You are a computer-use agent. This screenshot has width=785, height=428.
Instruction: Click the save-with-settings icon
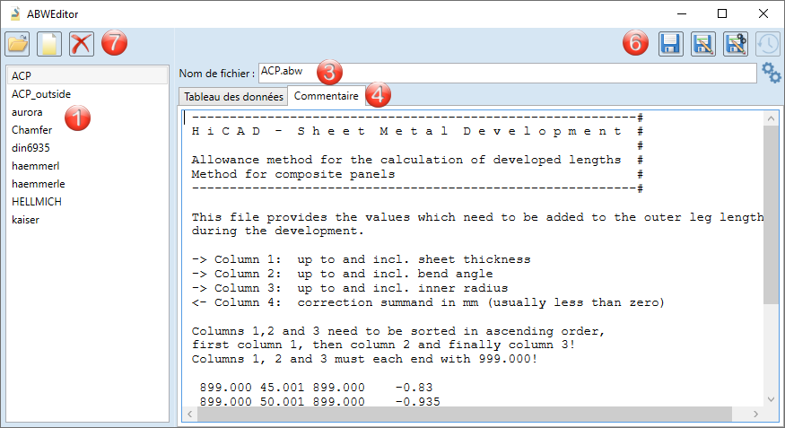coord(736,44)
